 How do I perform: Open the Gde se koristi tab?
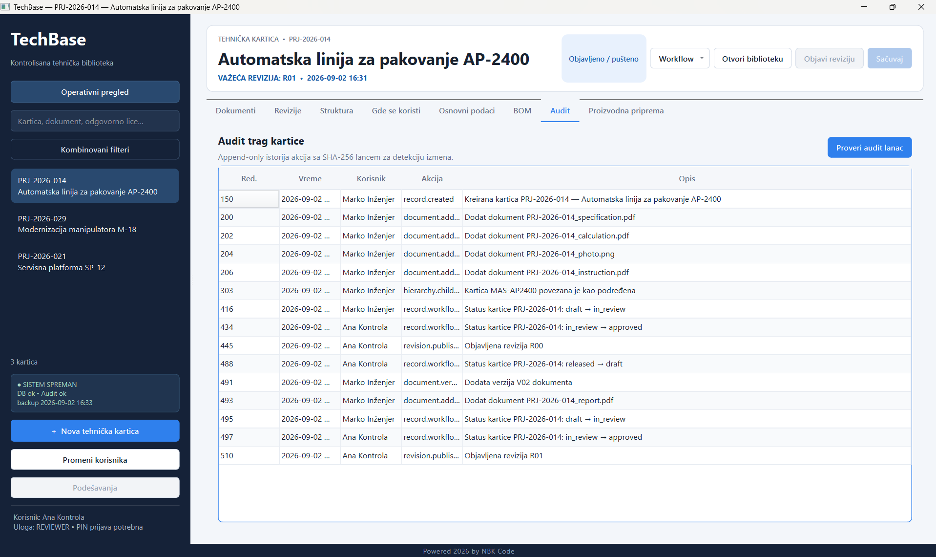(x=396, y=111)
